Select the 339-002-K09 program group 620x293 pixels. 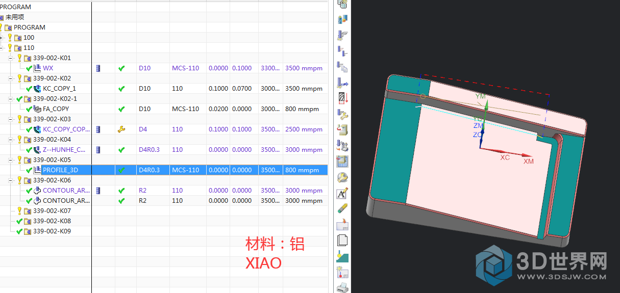(x=52, y=231)
